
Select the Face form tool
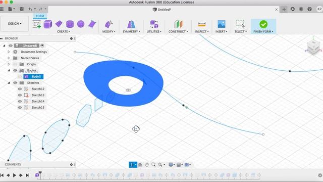pyautogui.click(x=92, y=24)
